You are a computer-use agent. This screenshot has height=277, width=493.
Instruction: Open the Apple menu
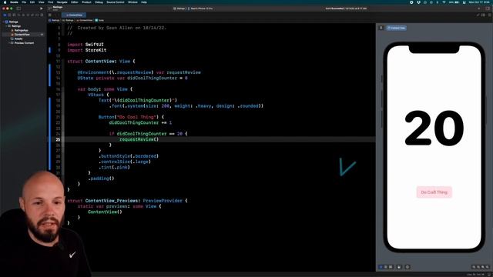click(x=5, y=2)
